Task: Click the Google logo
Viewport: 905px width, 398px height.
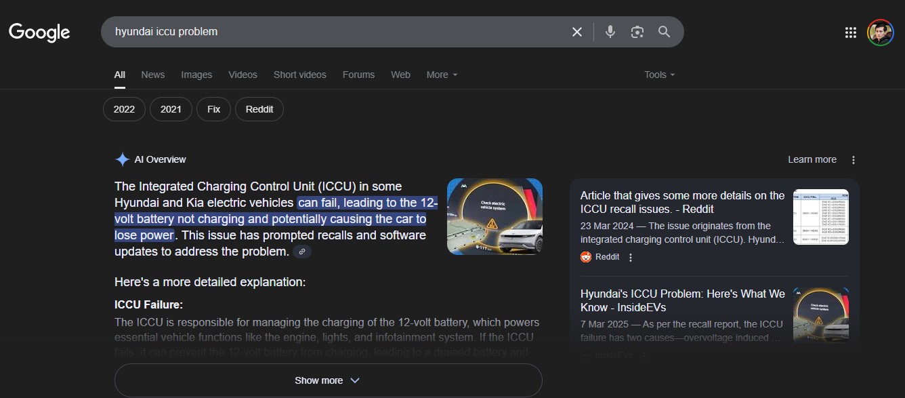Action: click(39, 32)
